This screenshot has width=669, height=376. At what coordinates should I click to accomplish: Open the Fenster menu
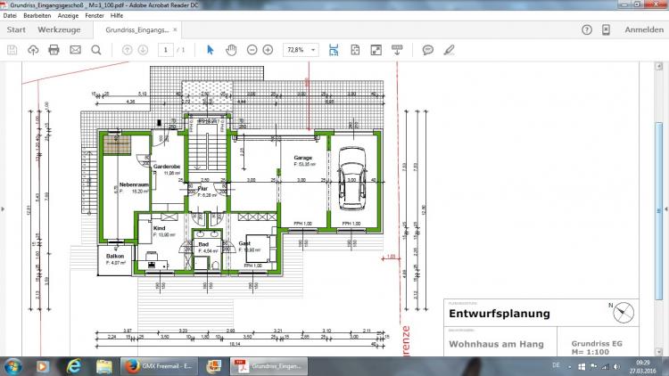96,15
